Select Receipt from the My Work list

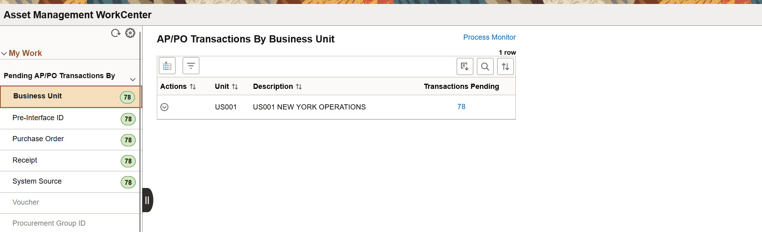click(25, 160)
